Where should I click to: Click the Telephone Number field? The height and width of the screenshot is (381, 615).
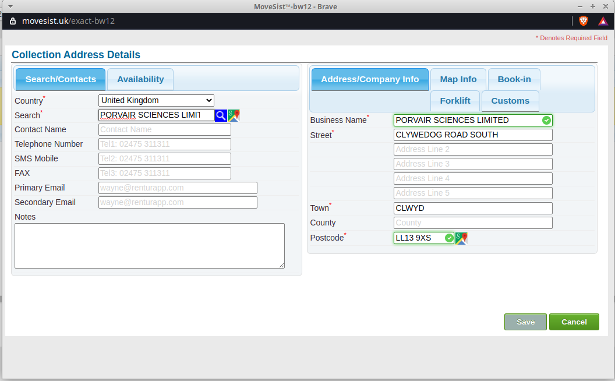pos(165,144)
